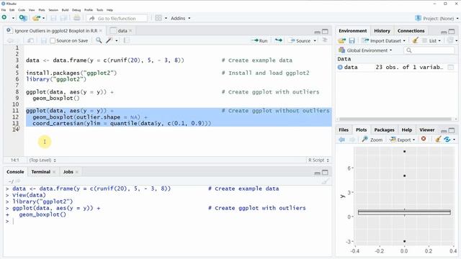Select the Environment tab

tap(352, 30)
